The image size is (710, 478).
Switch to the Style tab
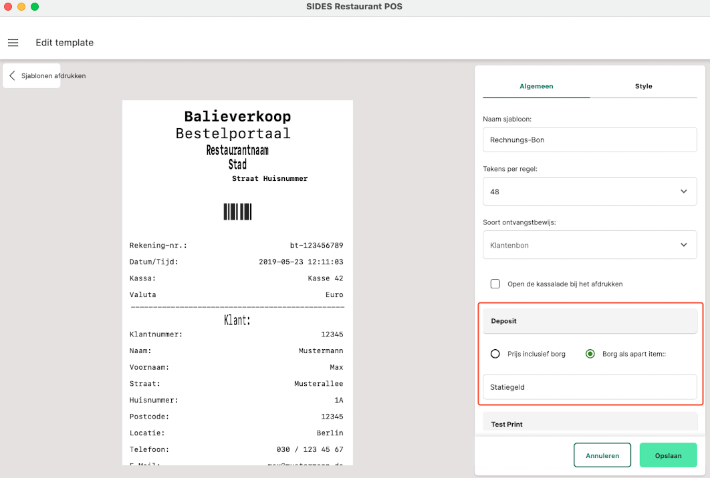click(643, 86)
